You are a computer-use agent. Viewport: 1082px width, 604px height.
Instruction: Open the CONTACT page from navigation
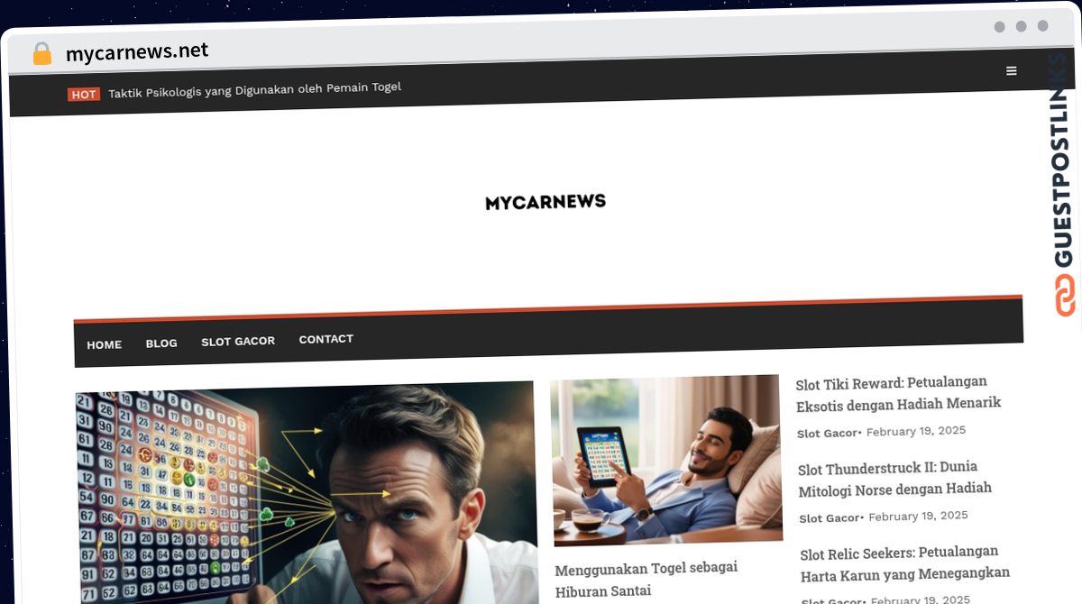pos(326,339)
